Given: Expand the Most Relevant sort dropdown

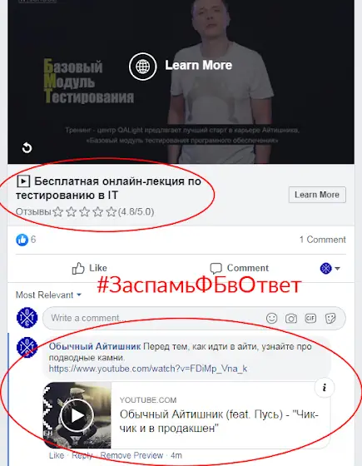Looking at the screenshot, I should (48, 295).
